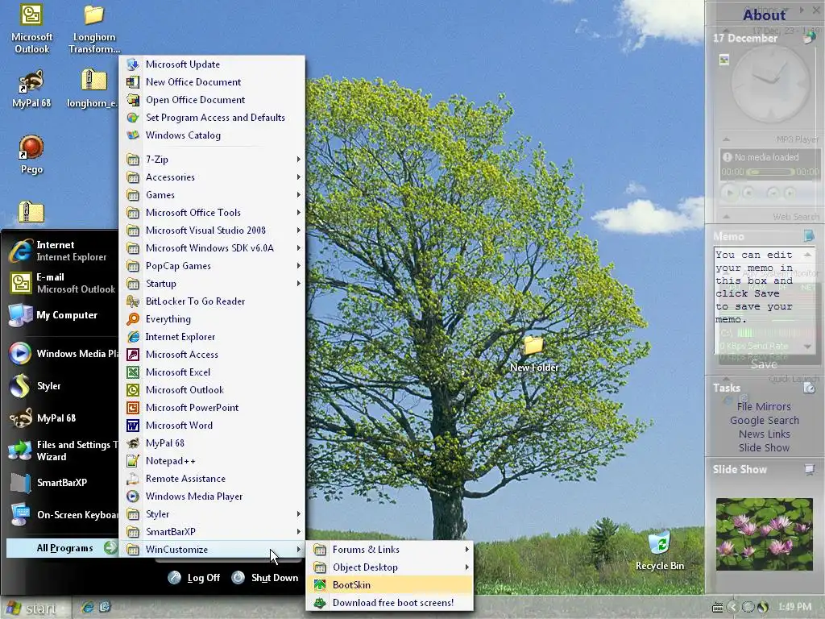Click the Pego desktop shortcut

[x=31, y=154]
